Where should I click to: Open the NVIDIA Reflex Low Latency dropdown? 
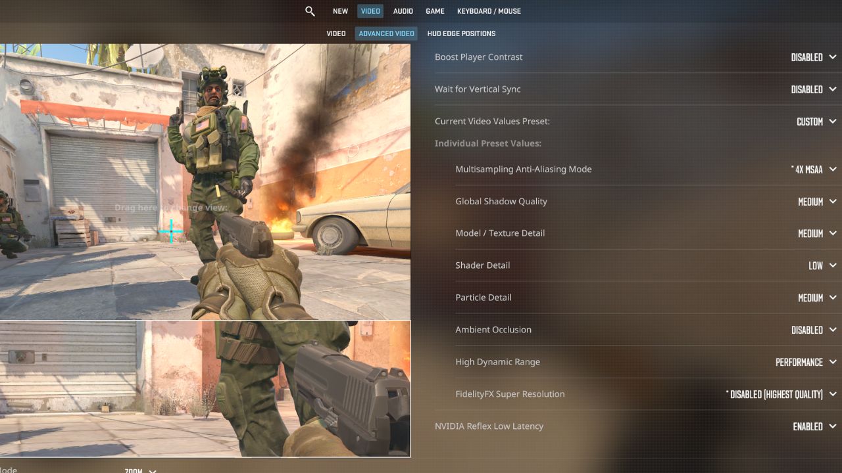point(814,426)
